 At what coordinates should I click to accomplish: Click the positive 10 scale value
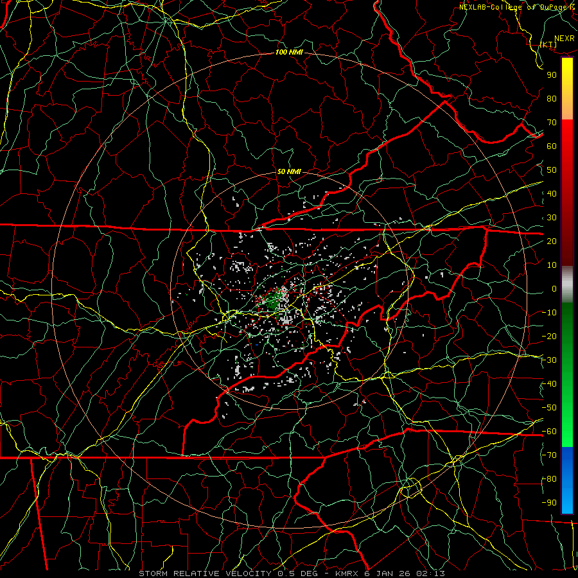552,265
